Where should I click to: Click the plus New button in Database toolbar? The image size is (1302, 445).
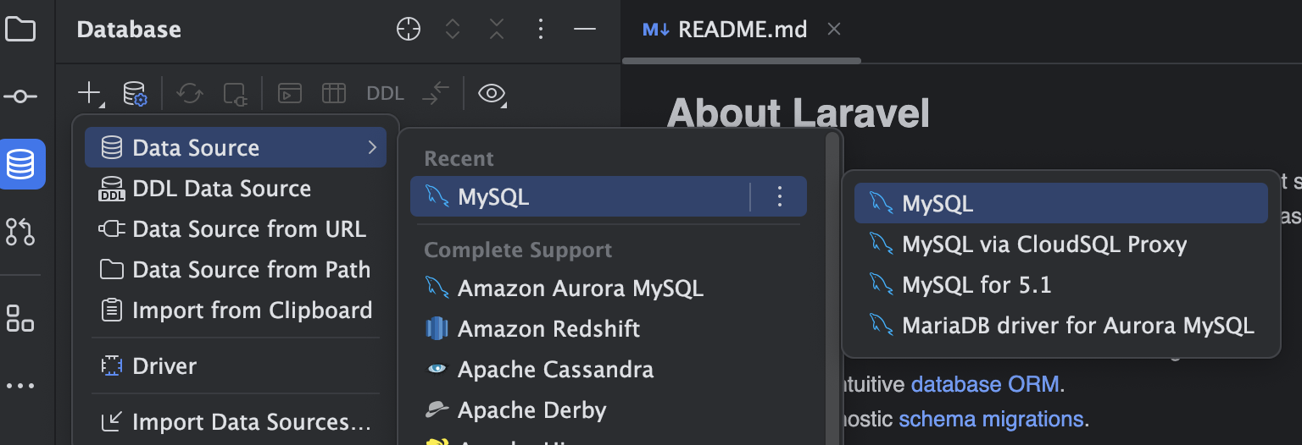point(90,93)
